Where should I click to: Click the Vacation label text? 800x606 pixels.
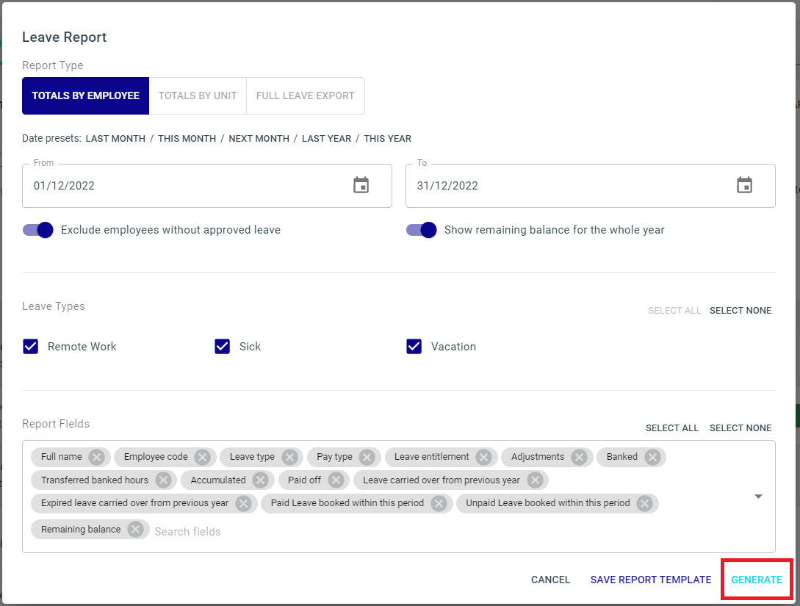coord(453,347)
